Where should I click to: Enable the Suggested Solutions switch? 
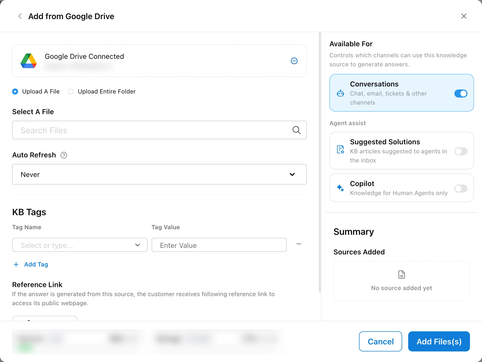coord(461,151)
